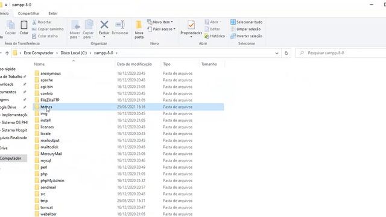
Task: Click Editar in the ribbon
Action: coord(212,29)
